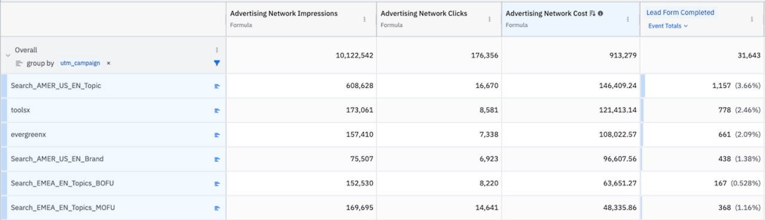Click breakdown icon for evergreenx row
The image size is (765, 220).
[x=217, y=135]
